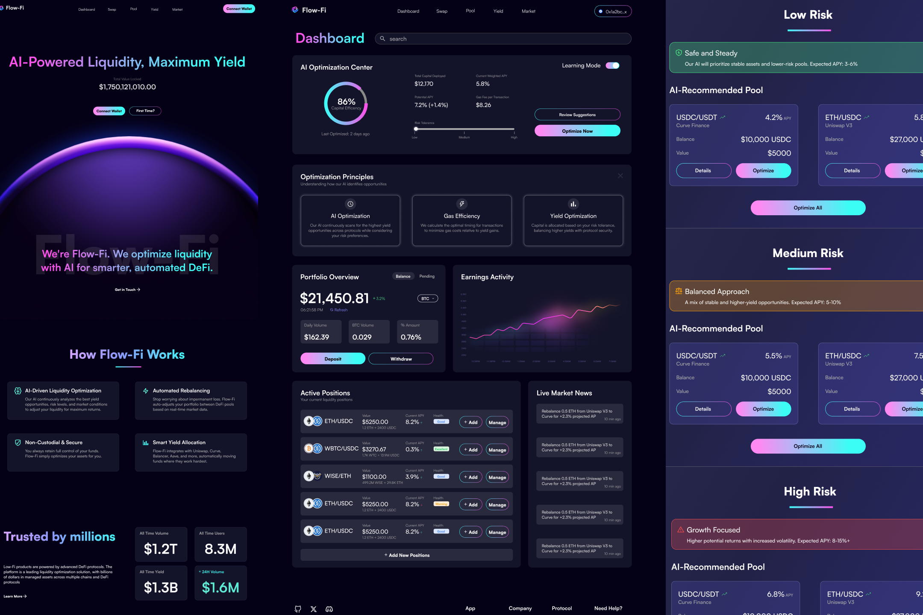
Task: Open the GitHub icon in footer
Action: (298, 609)
